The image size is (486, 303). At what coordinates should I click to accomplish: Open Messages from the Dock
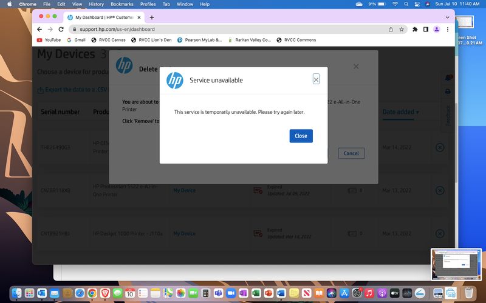(117, 293)
